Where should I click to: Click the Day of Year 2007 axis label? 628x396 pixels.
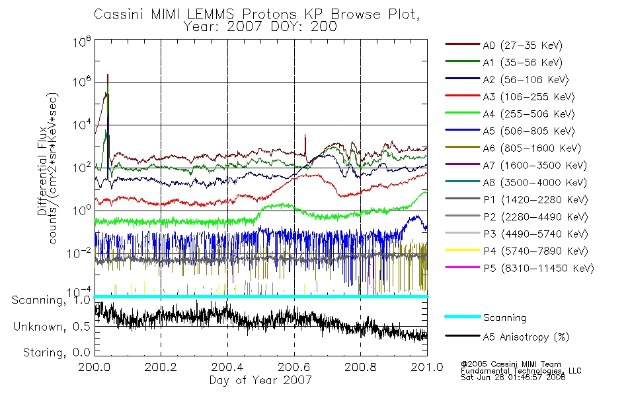point(260,380)
